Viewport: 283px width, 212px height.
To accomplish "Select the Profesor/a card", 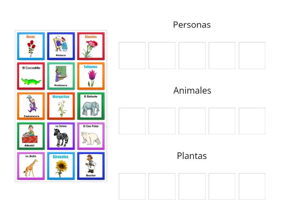I will 61,76.
